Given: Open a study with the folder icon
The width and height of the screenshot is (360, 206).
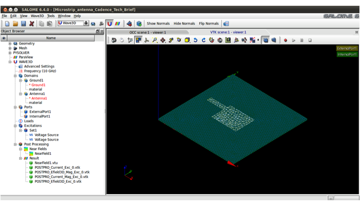Looking at the screenshot, I should tap(15, 24).
